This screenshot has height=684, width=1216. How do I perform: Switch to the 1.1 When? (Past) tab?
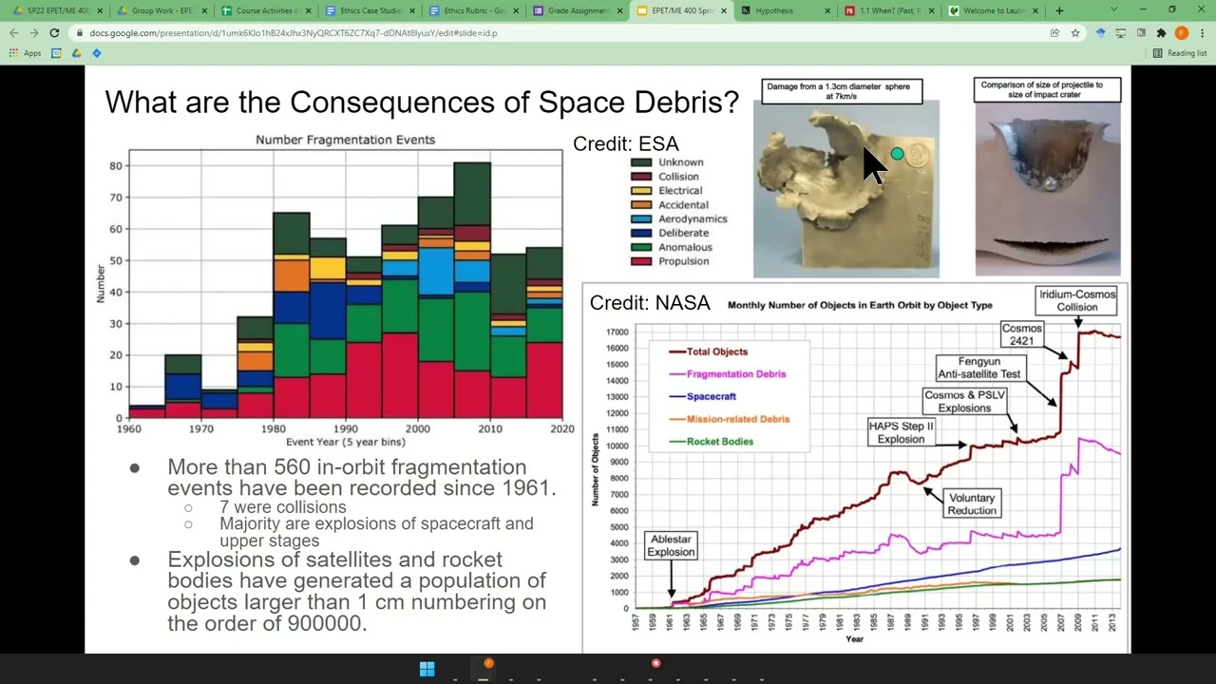[x=889, y=10]
